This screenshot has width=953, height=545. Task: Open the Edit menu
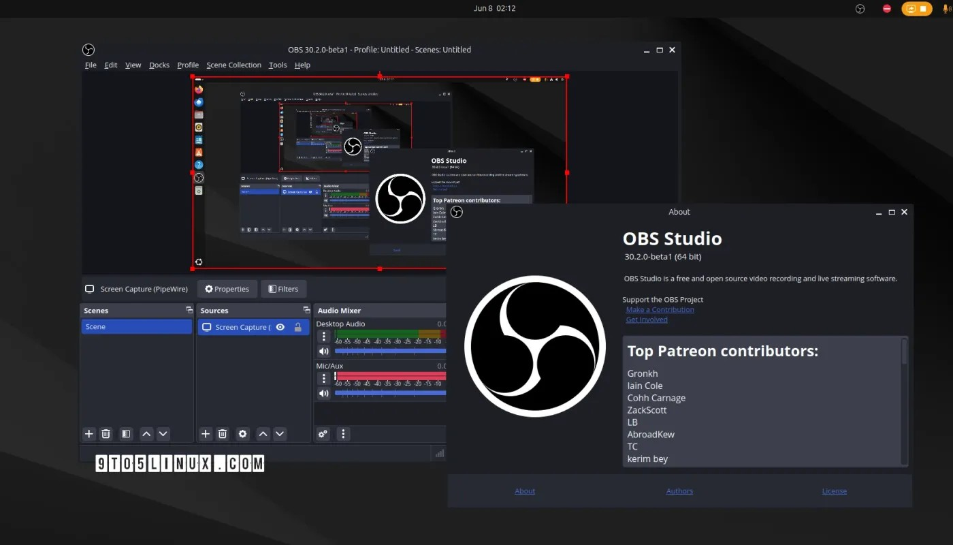coord(111,65)
